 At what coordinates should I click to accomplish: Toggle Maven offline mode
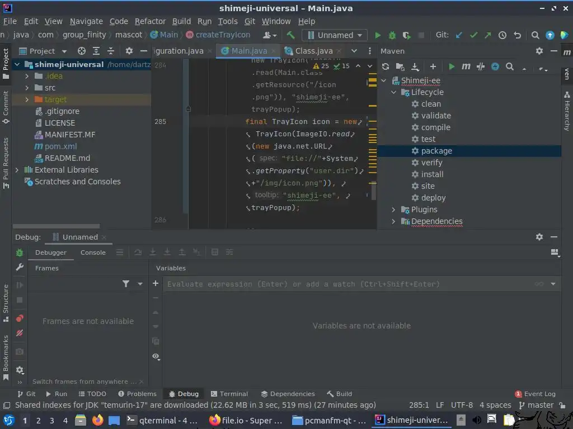coord(495,66)
